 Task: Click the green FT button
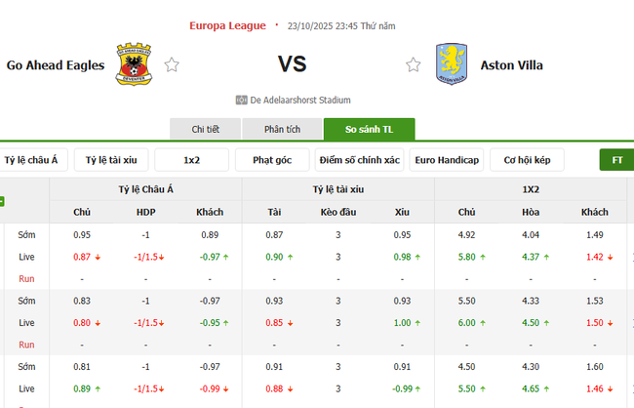coord(616,160)
